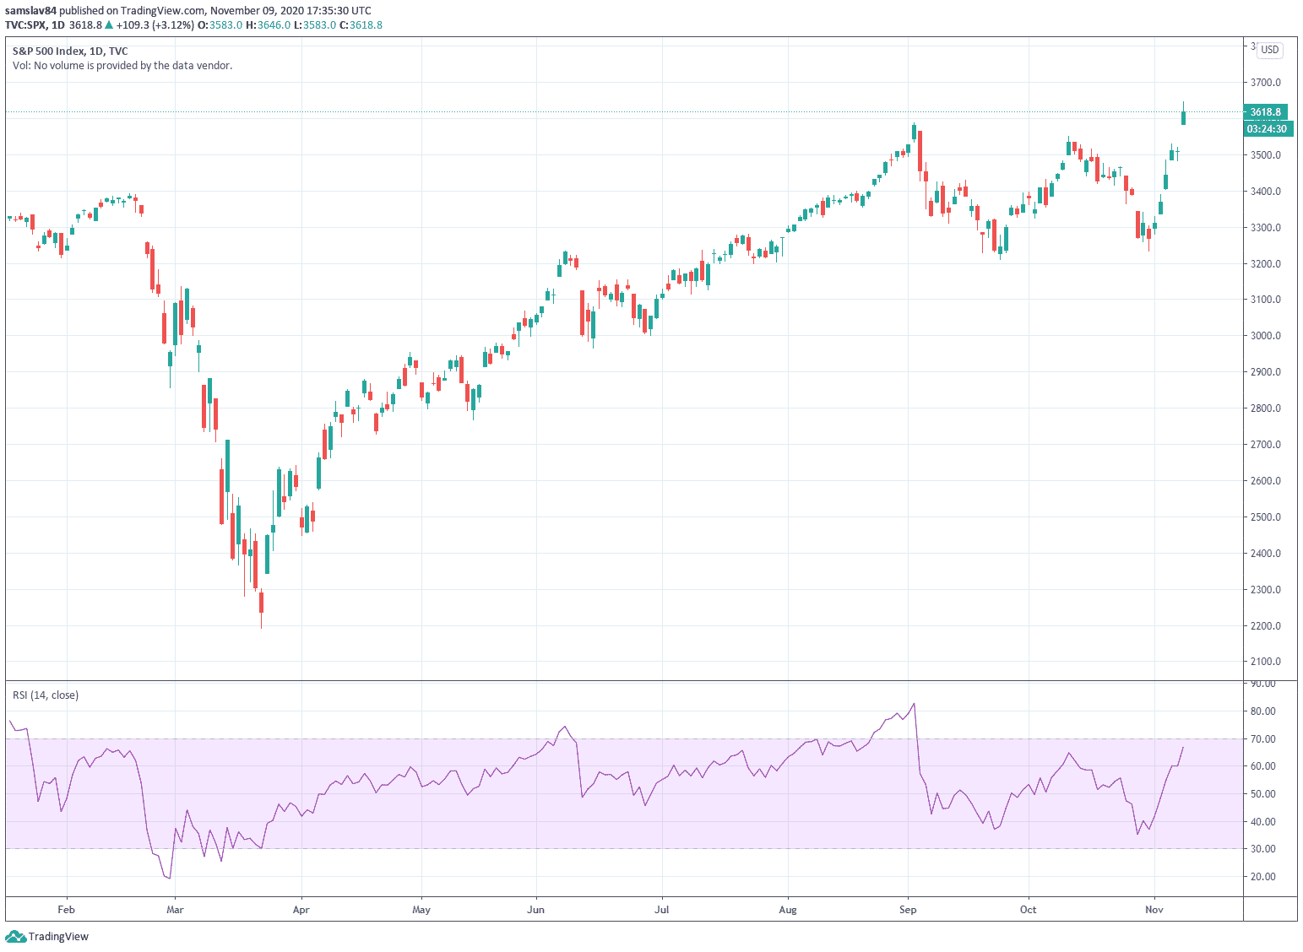The image size is (1303, 952).
Task: Click the 3618.8 current price label
Action: pyautogui.click(x=1265, y=112)
